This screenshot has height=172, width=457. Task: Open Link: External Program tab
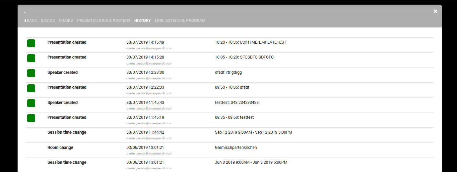[180, 21]
